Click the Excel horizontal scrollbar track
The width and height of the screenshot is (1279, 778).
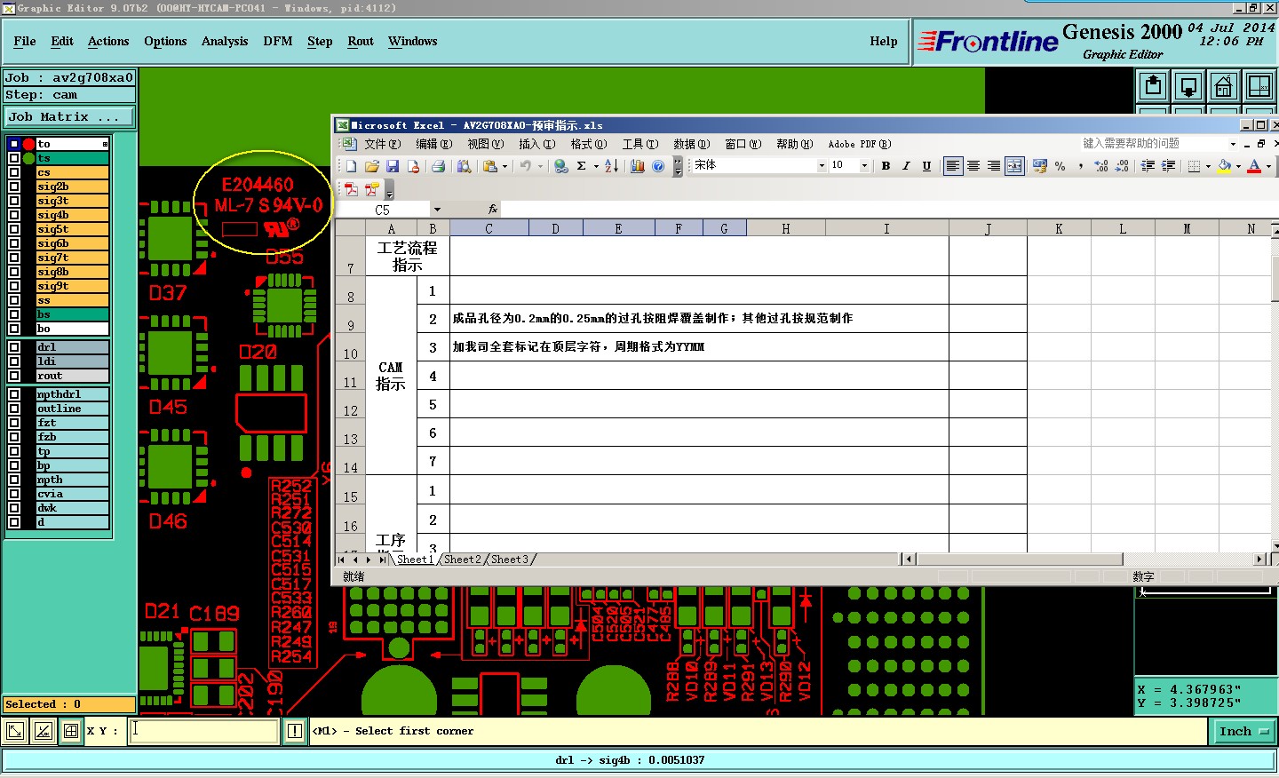[x=1084, y=560]
